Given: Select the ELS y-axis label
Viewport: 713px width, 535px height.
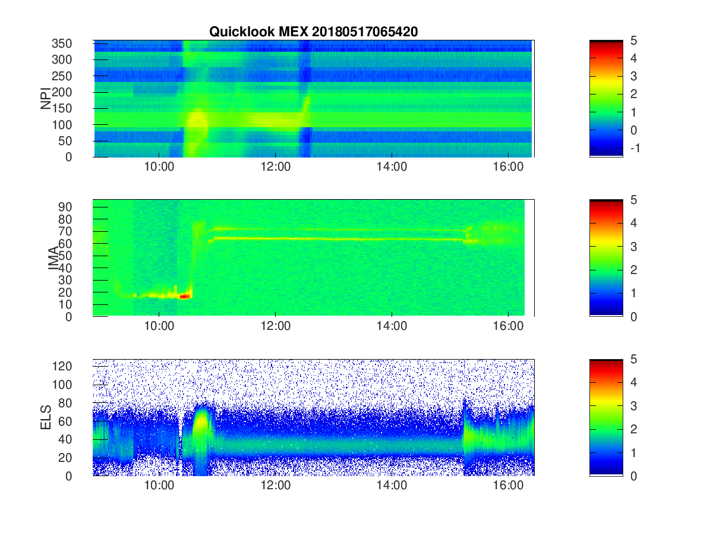Looking at the screenshot, I should click(x=46, y=417).
